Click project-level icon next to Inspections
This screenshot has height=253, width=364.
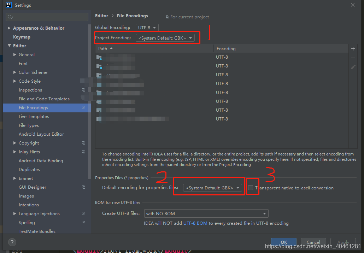83,90
